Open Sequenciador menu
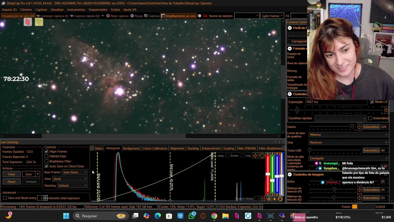Image resolution: width=394 pixels, height=222 pixels. click(98, 10)
